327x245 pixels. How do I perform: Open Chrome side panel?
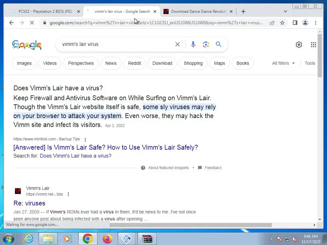click(295, 23)
